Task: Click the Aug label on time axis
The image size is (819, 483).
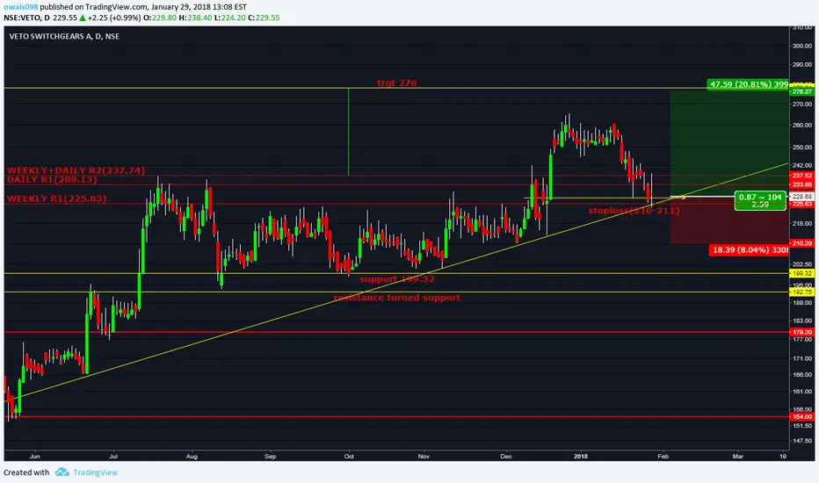Action: 192,456
